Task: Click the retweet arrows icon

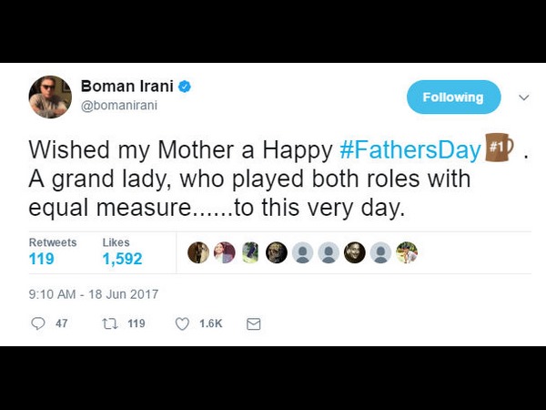Action: click(109, 323)
